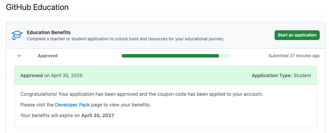Click the Your benefits will expire on text
The width and height of the screenshot is (329, 133).
[x=50, y=115]
